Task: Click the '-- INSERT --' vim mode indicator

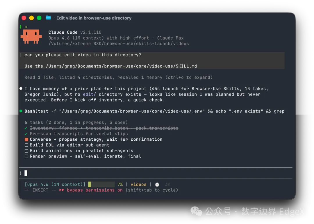Action: coord(40,190)
